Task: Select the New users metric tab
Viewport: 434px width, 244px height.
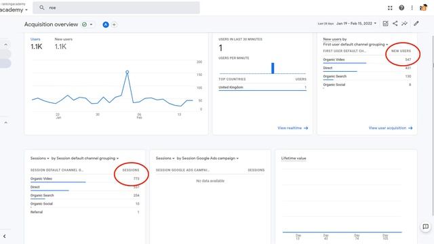Action: tap(63, 43)
